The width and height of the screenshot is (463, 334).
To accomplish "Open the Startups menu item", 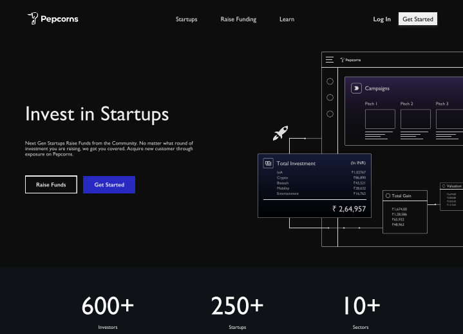I will pos(186,19).
